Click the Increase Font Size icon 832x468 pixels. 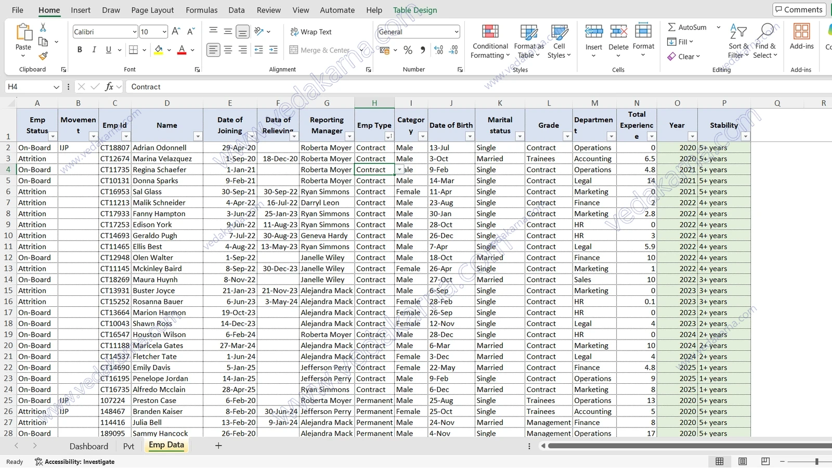coord(176,32)
